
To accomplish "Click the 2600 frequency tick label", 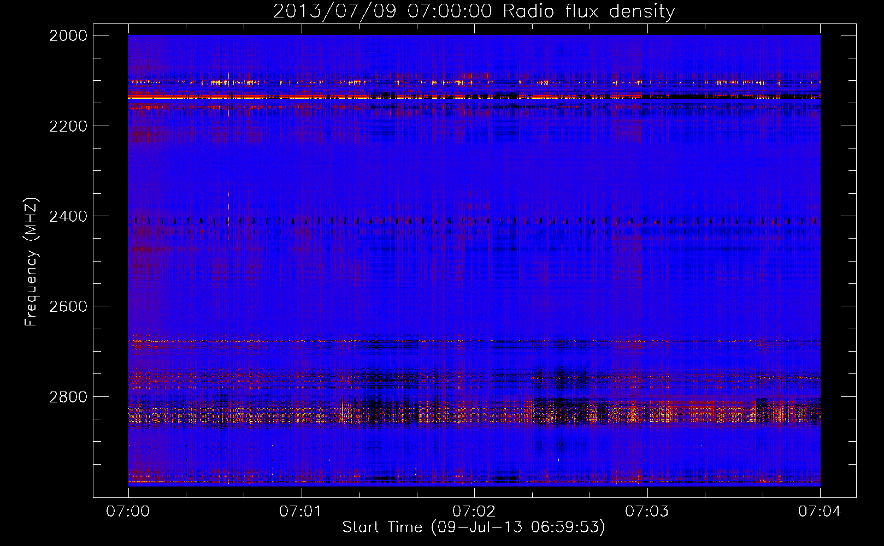I will tap(68, 306).
